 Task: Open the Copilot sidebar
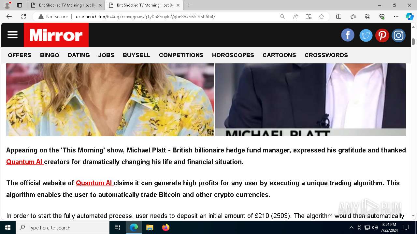tap(410, 17)
